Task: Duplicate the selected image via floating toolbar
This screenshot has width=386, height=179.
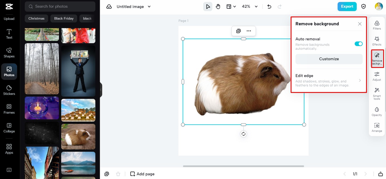Action: [x=239, y=31]
